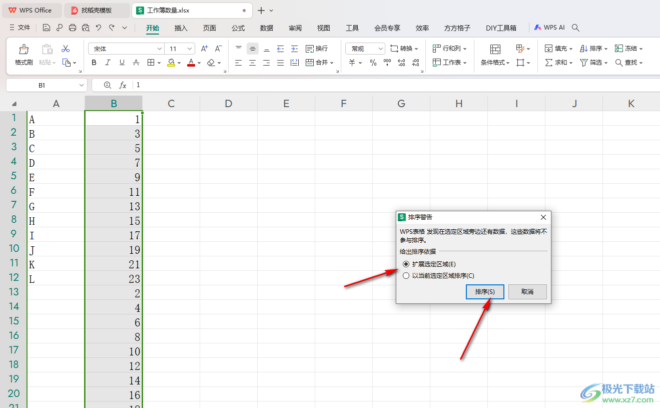Screen dimensions: 660x408
Task: Select the Expand selection (扩展选定区域) radio
Action: click(x=406, y=264)
